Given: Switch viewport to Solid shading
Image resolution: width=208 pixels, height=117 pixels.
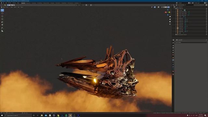Looking at the screenshot, I should tap(165, 7).
